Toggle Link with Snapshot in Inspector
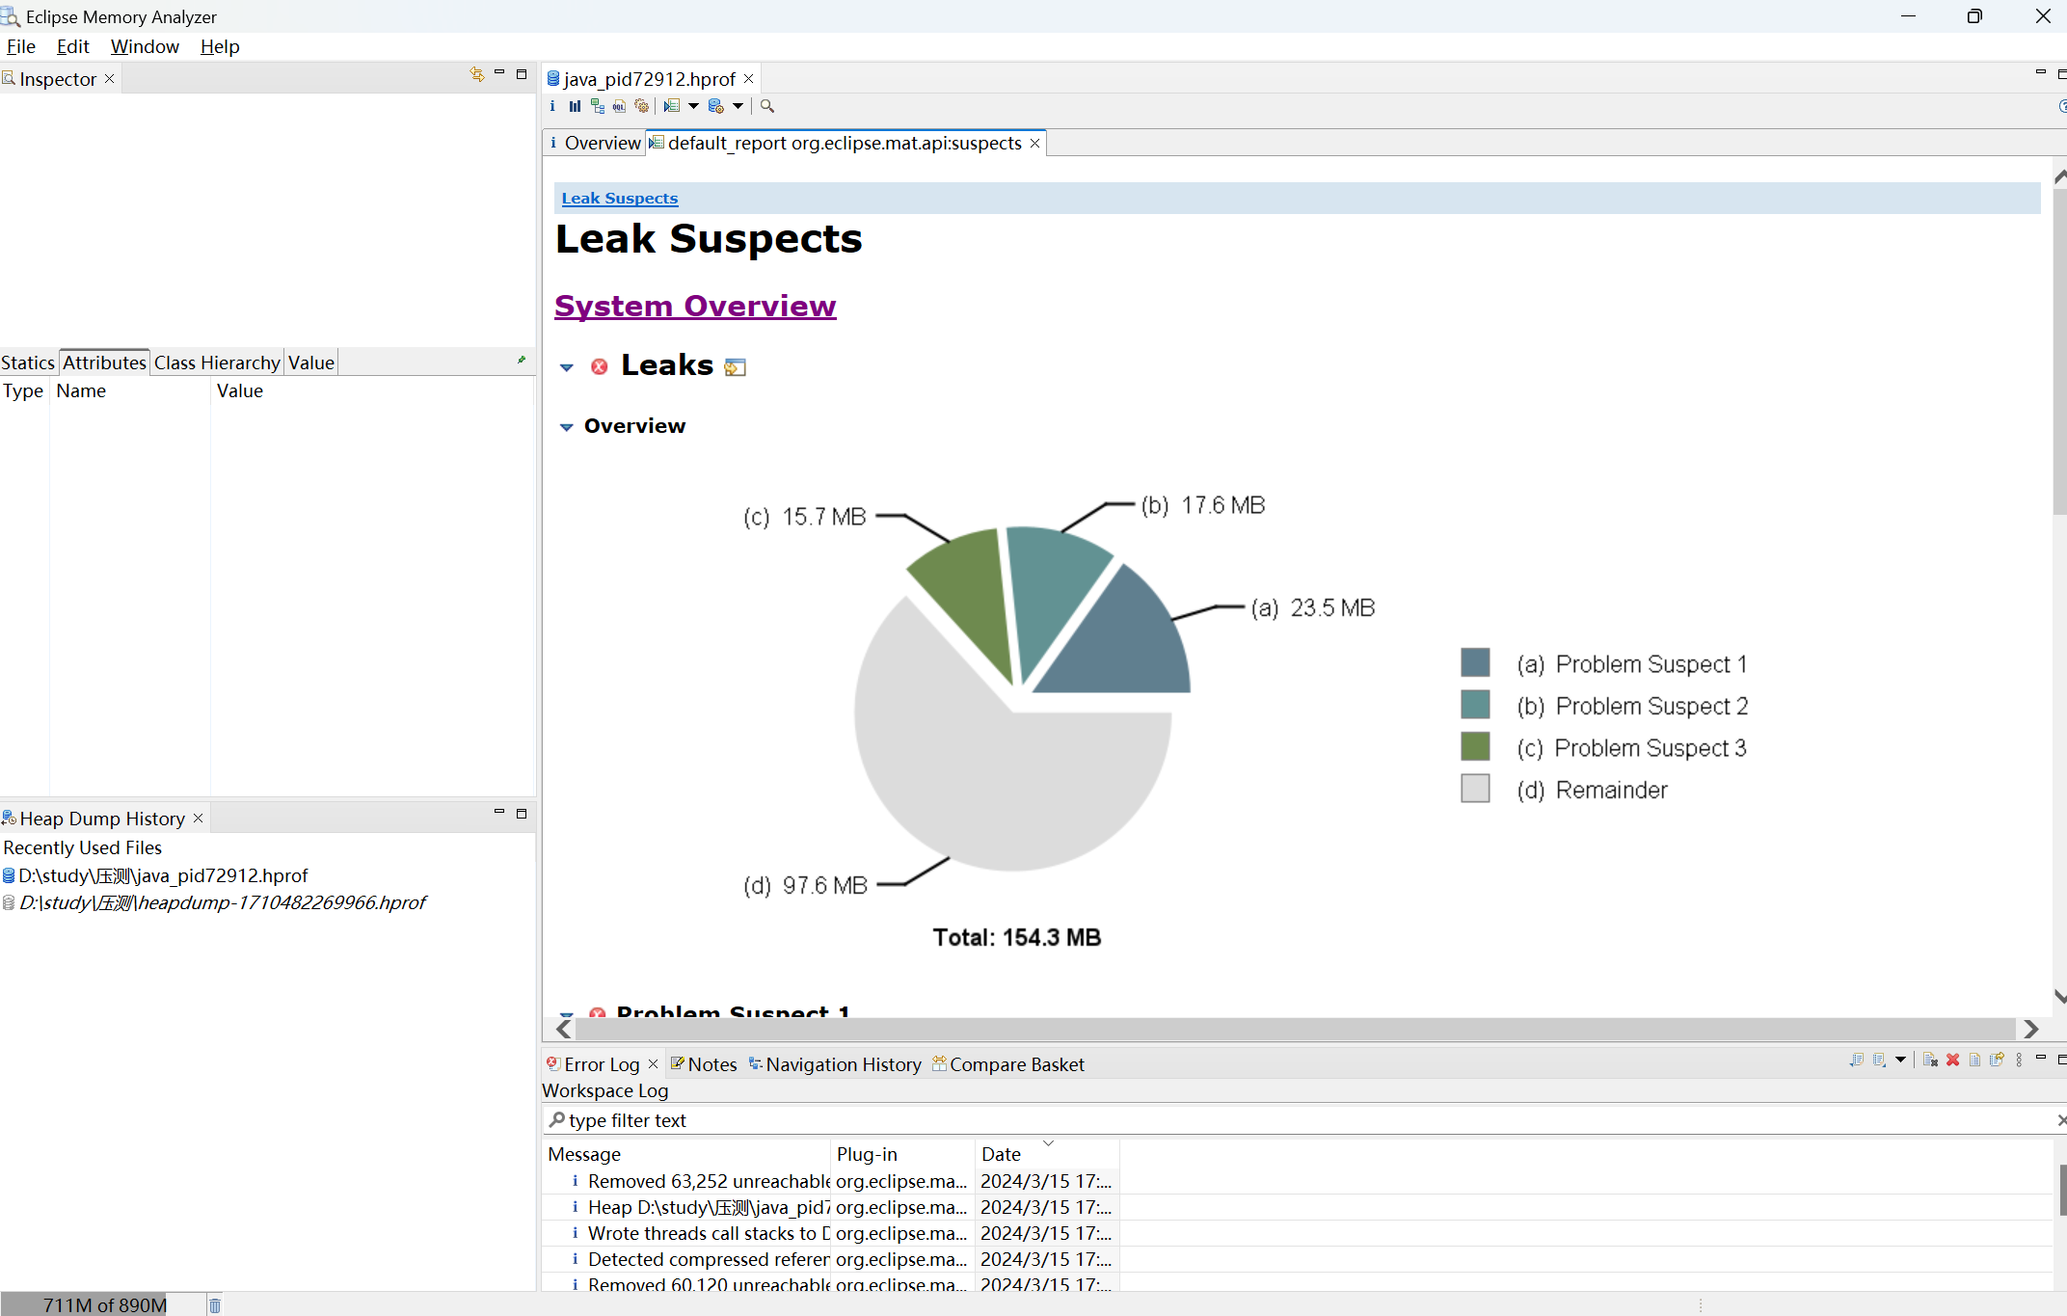The image size is (2067, 1316). [x=476, y=74]
